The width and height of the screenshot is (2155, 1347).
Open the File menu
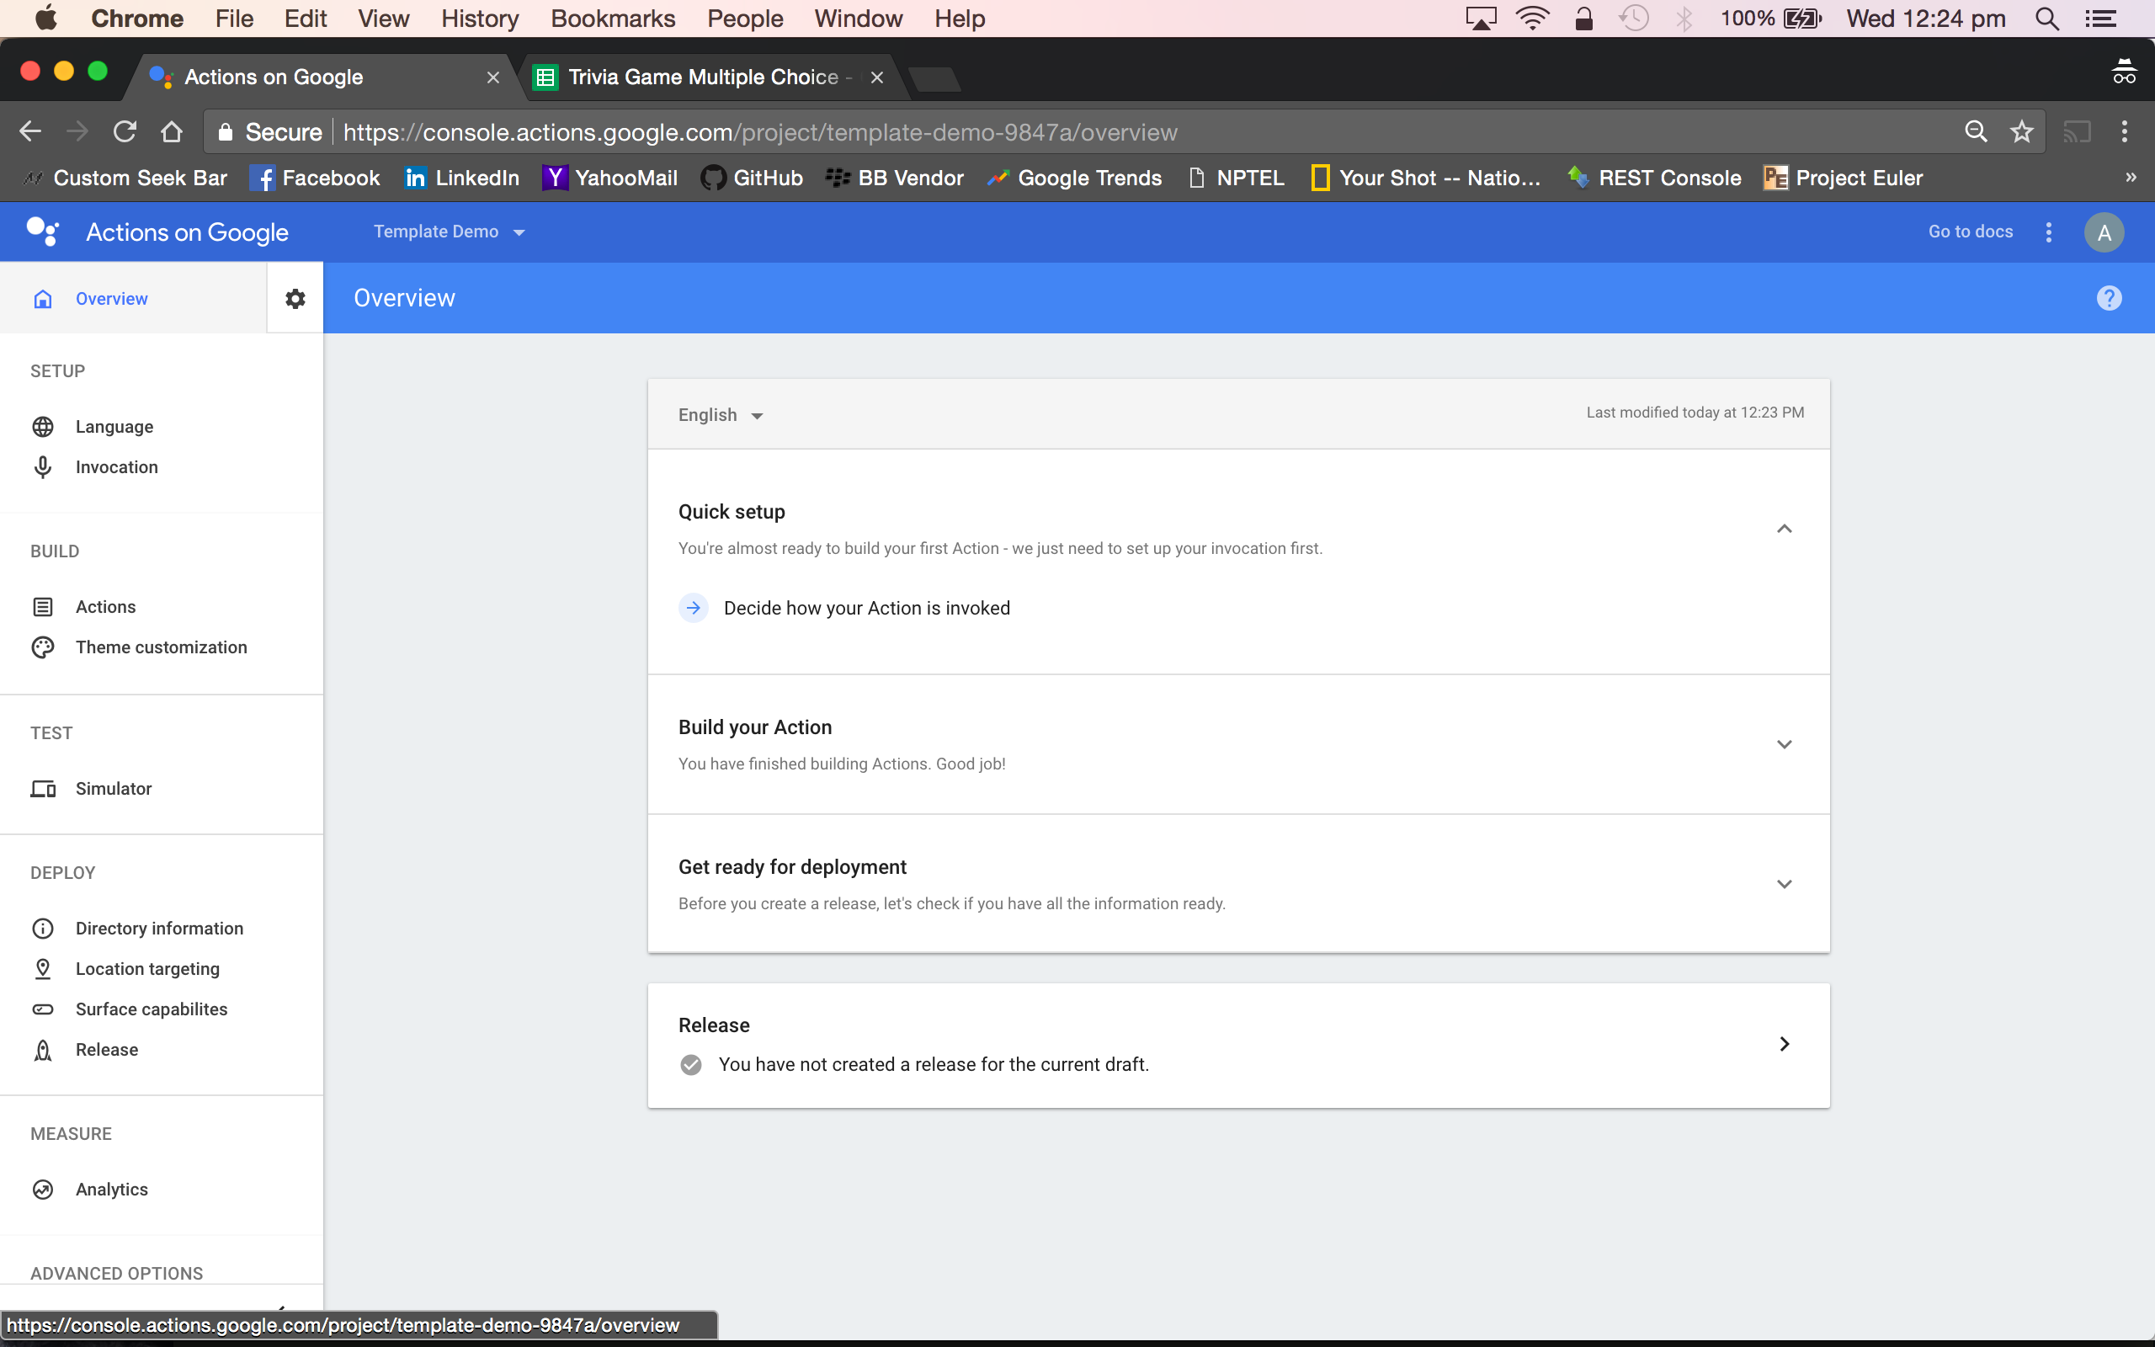click(234, 19)
